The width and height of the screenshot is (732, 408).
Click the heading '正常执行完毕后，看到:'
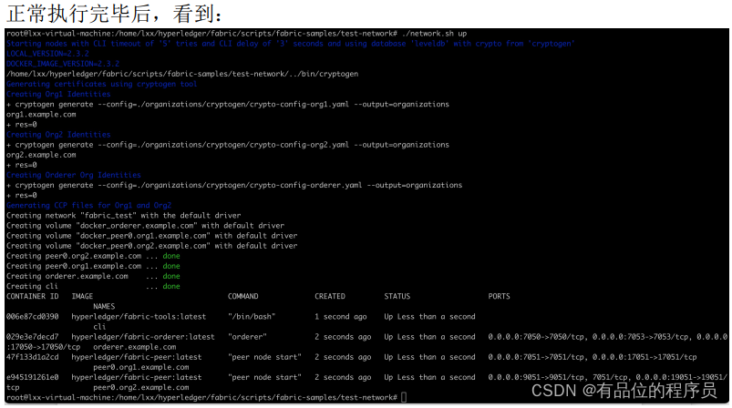point(114,14)
